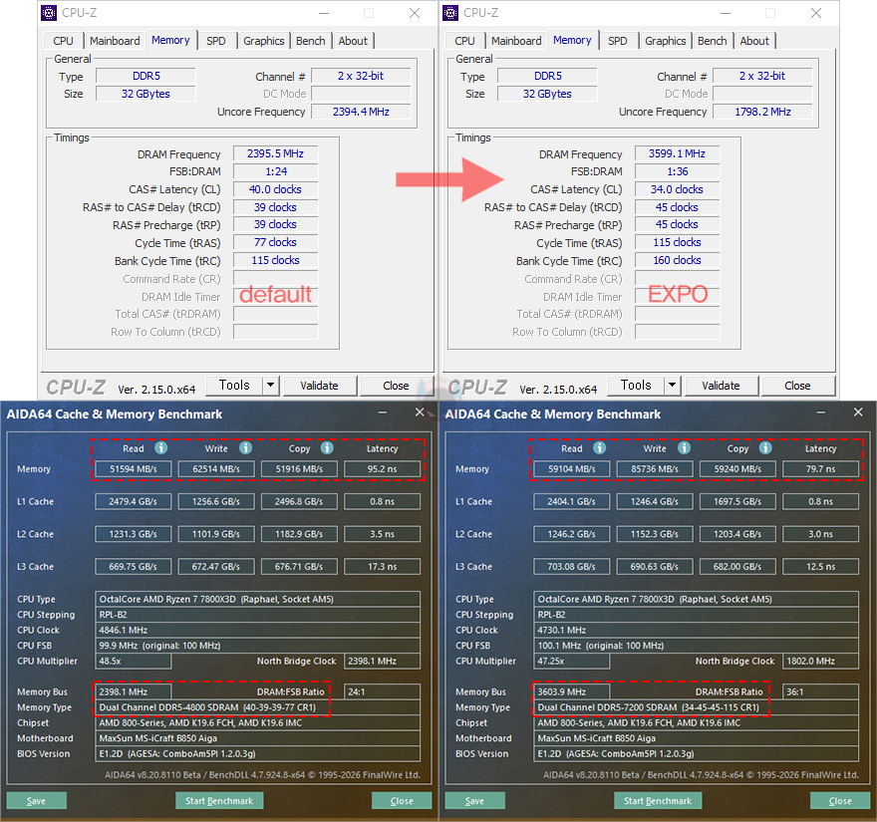Click DRAM Frequency 2395.5 MHz field

click(x=275, y=153)
